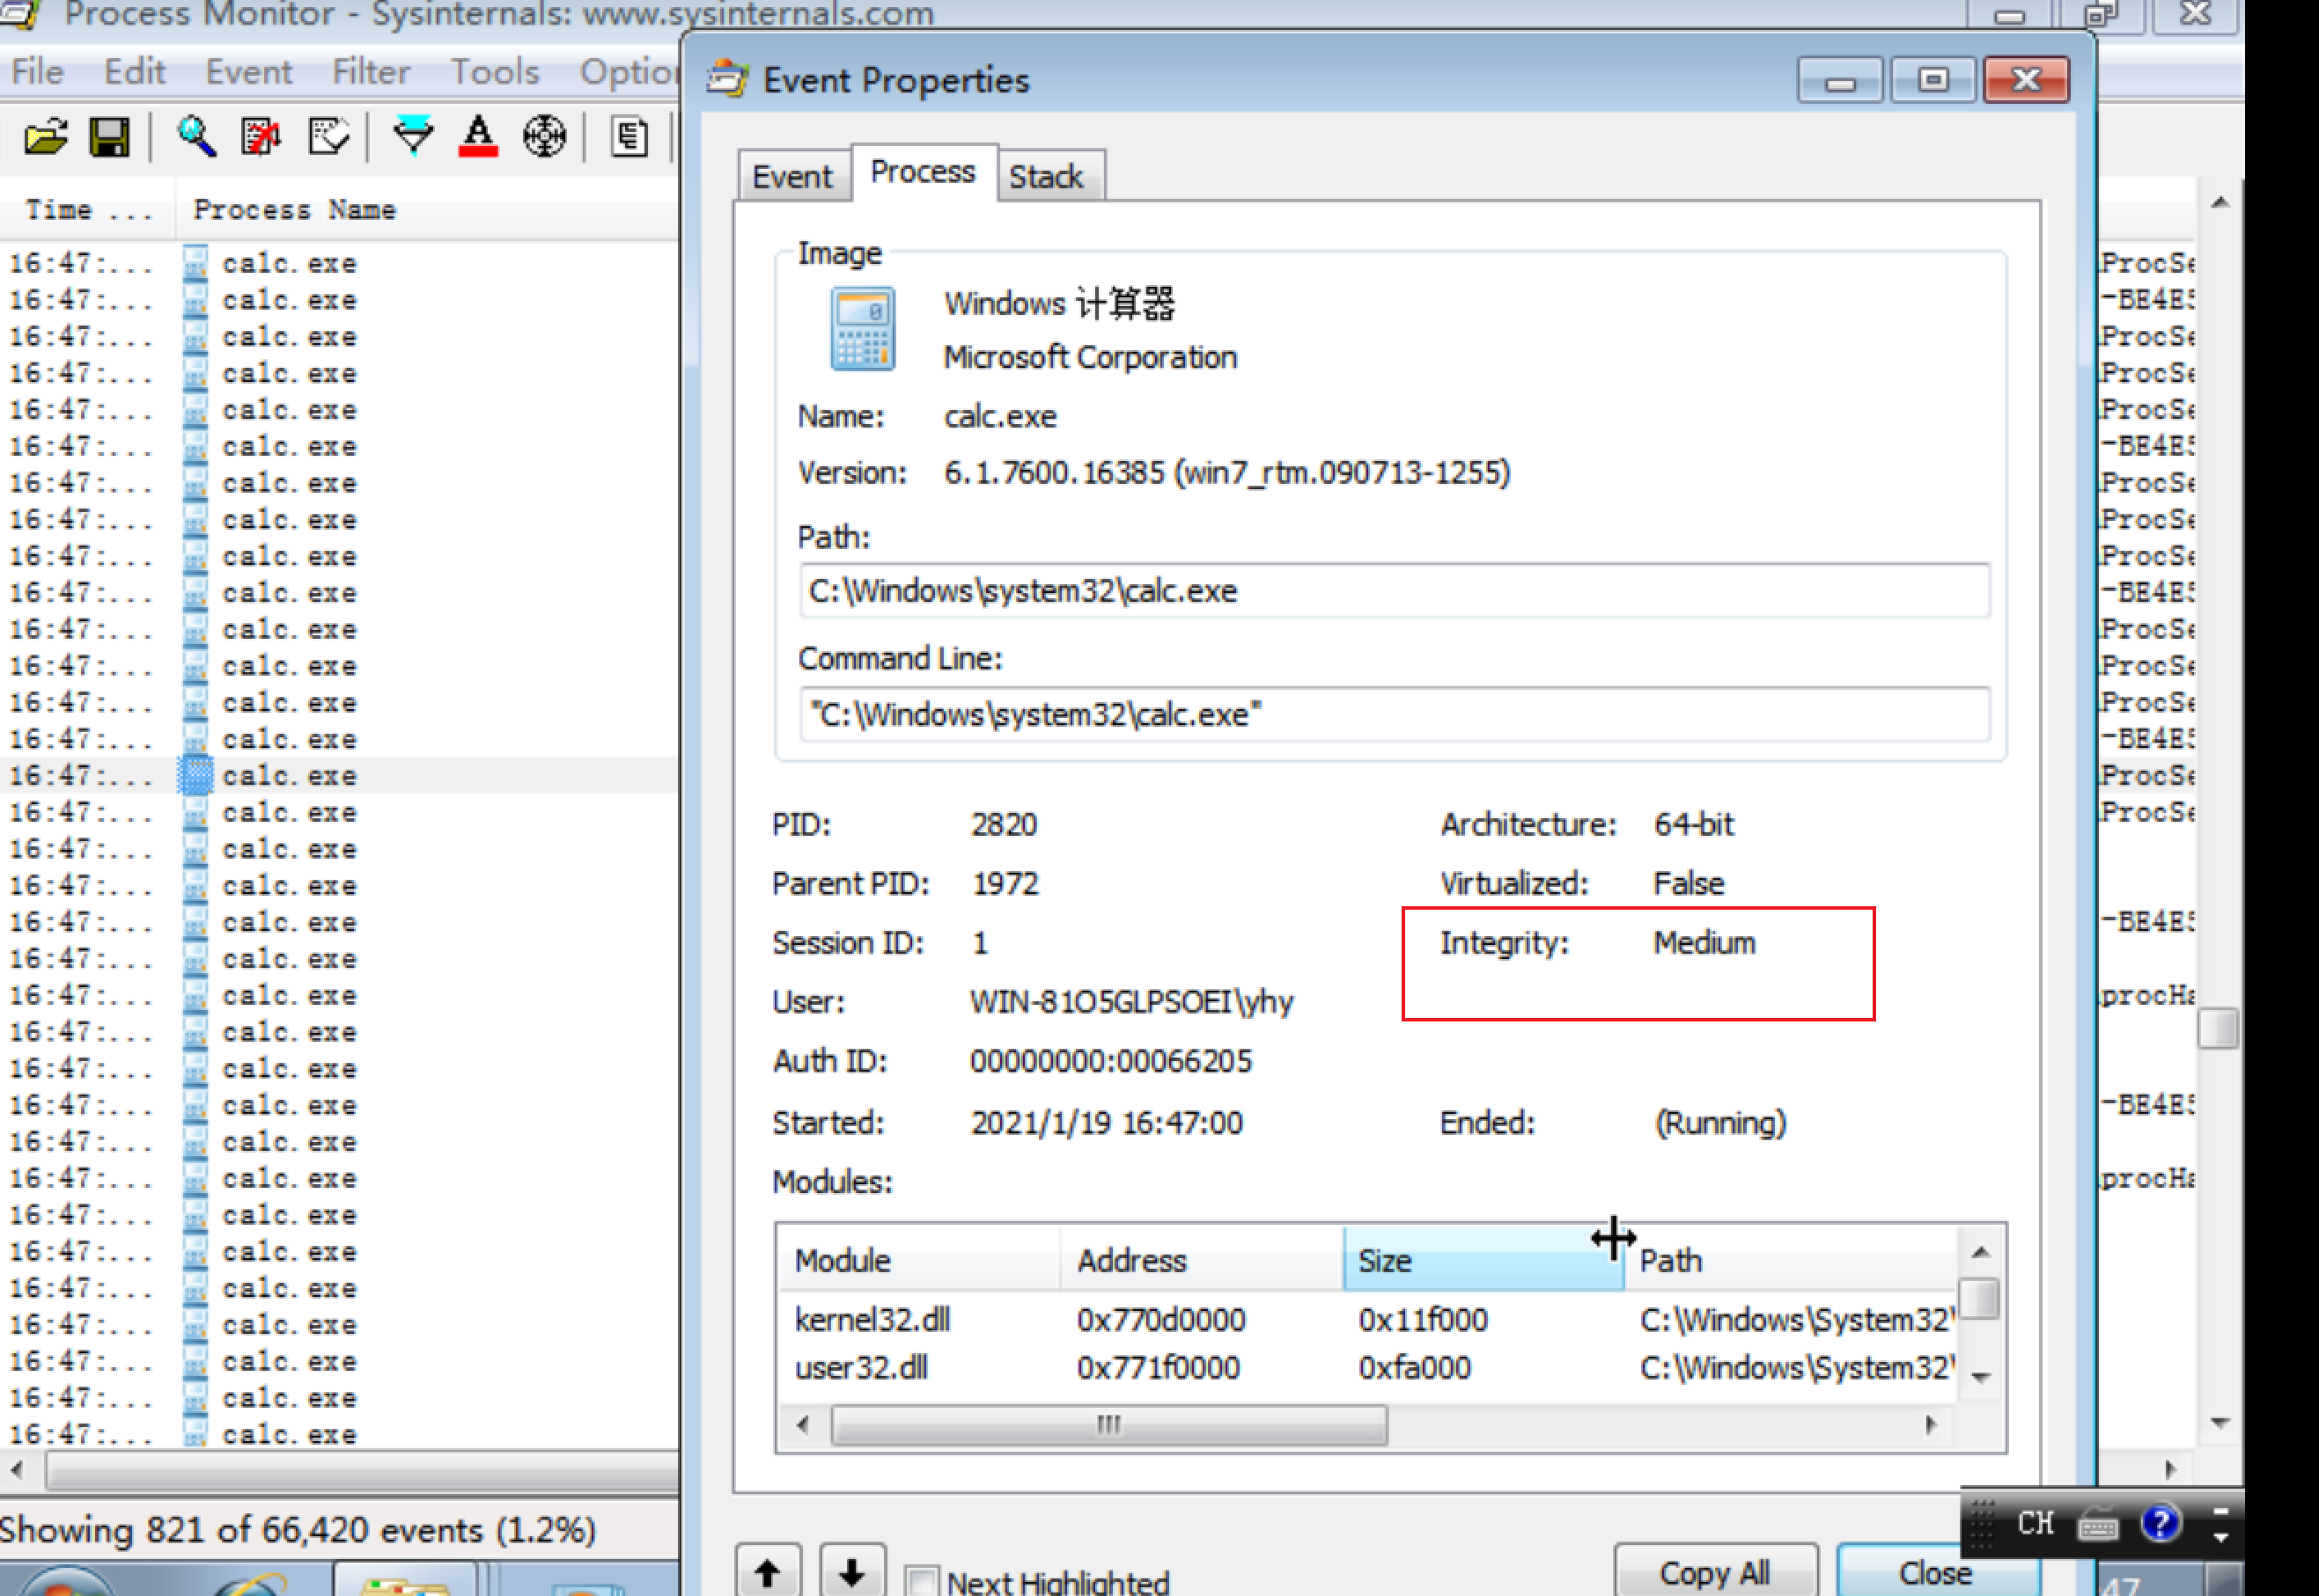
Task: Click the target crosshair toolbar icon
Action: tap(544, 136)
